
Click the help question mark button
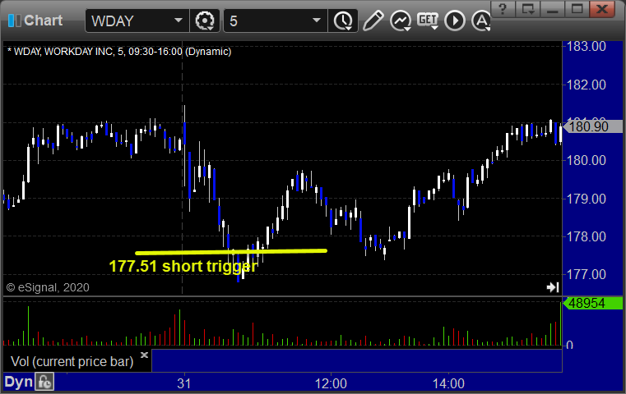coord(503,9)
